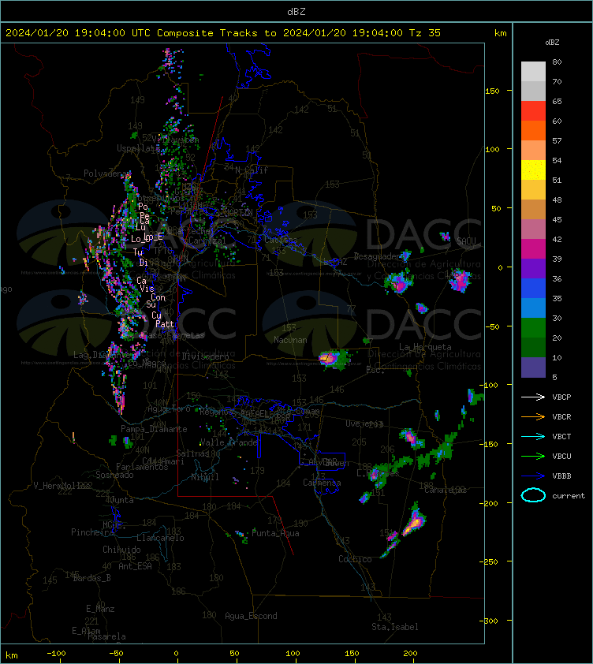The image size is (593, 664).
Task: Click the -100 tick on horizontal axis
Action: pos(56,653)
